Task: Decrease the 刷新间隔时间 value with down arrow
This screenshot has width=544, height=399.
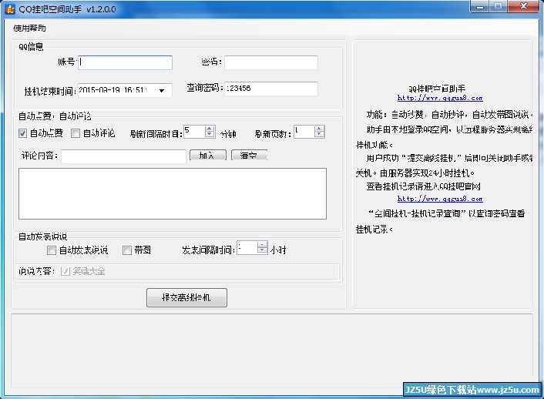Action: point(210,135)
